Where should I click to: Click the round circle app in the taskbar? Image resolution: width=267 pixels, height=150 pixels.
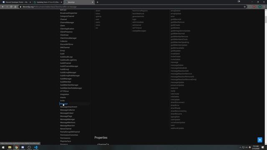29,147
